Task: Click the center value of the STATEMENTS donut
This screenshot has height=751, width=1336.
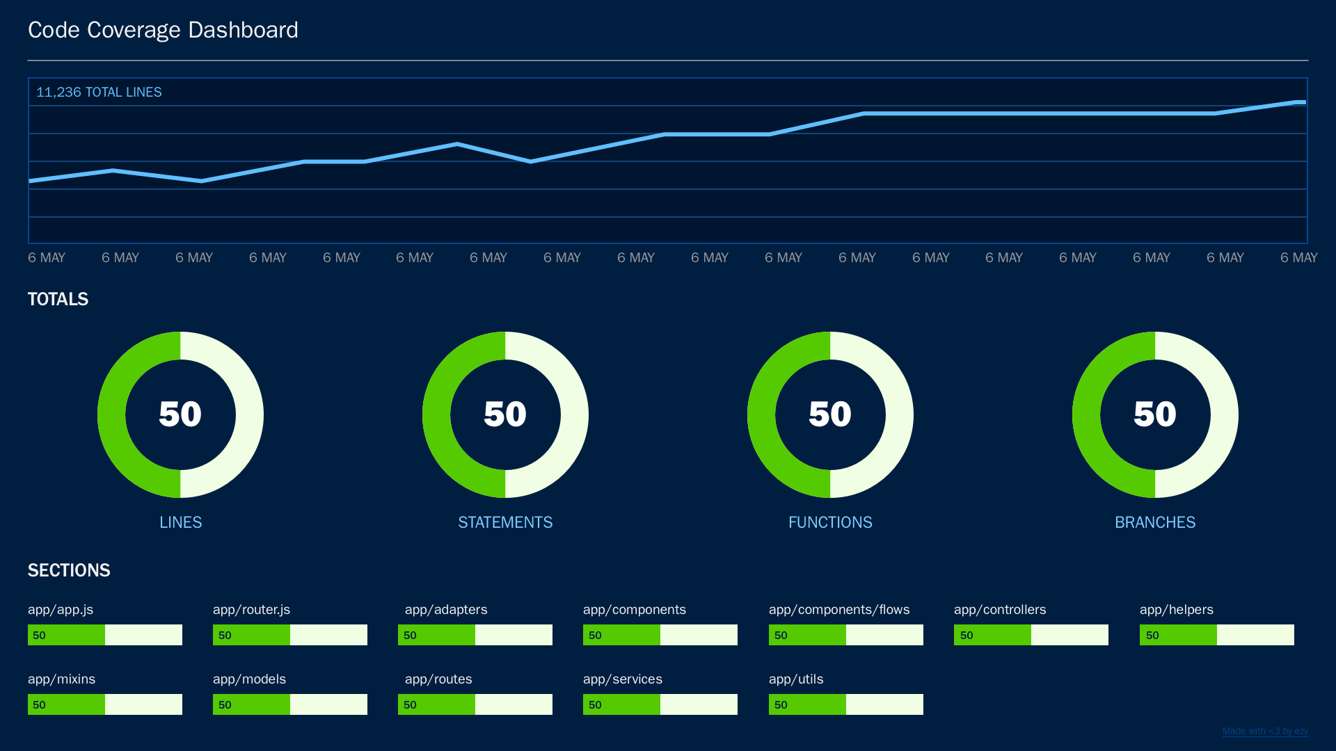Action: pos(505,414)
